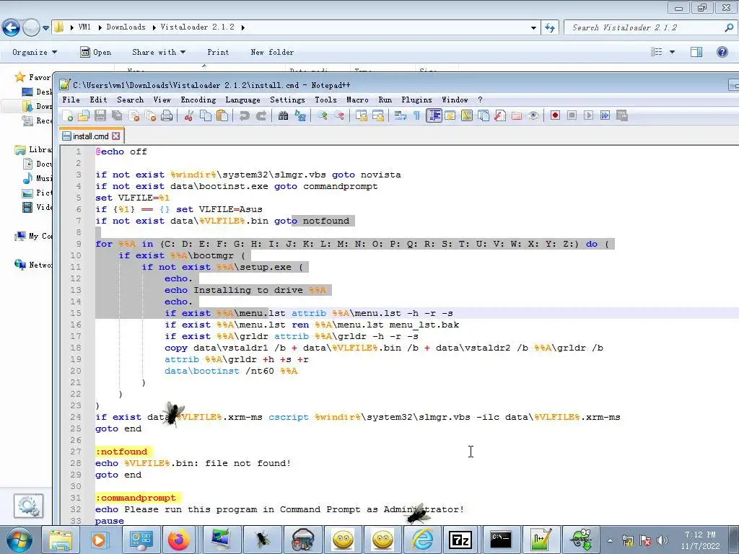The image size is (739, 554).
Task: Click the Save All toolbar icon
Action: pyautogui.click(x=117, y=115)
